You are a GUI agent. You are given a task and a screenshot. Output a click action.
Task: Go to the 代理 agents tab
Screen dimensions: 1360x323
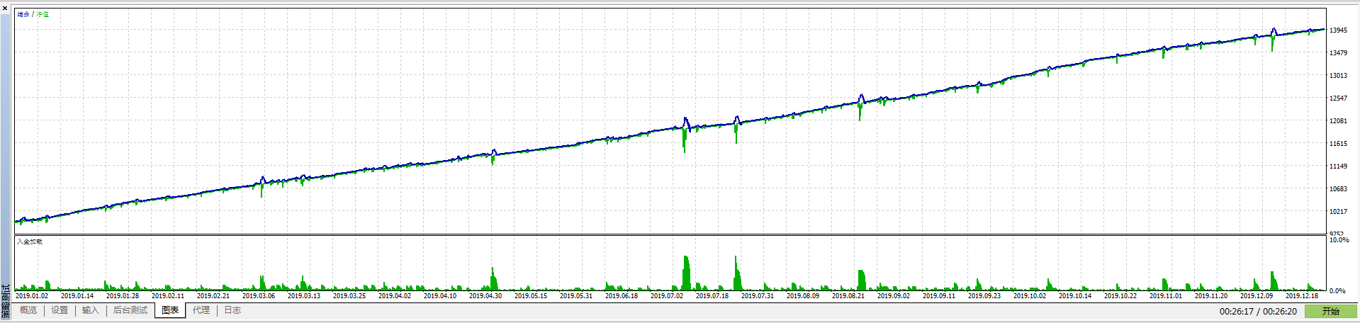[x=201, y=310]
